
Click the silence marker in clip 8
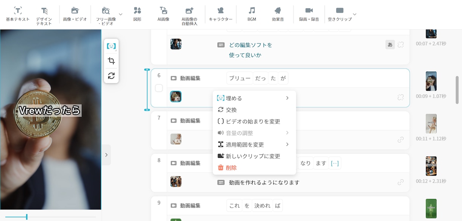[335, 163]
